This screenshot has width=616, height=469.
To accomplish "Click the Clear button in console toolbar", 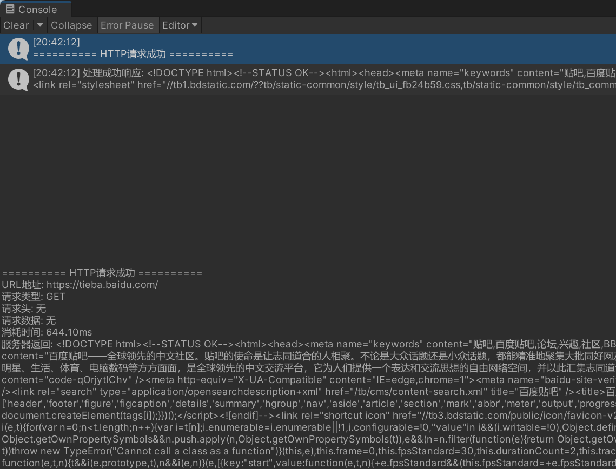I will coord(16,25).
